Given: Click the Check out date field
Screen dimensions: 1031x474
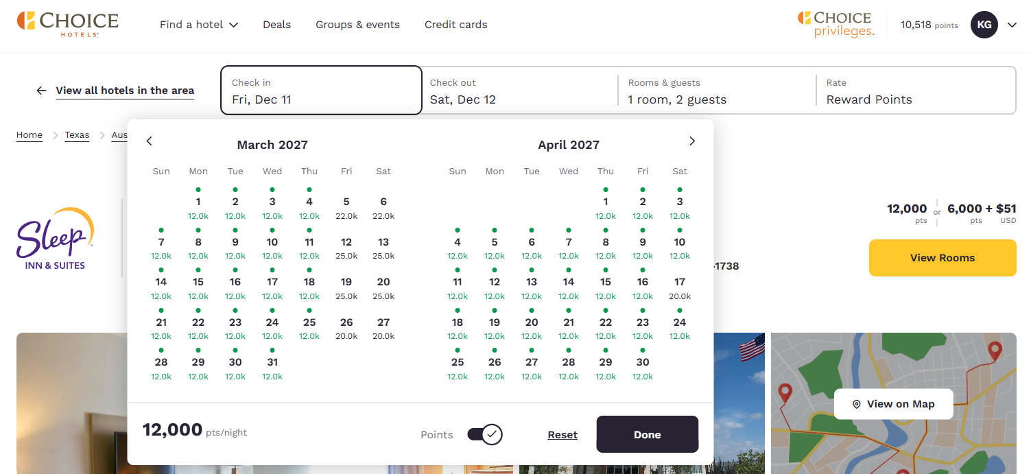Looking at the screenshot, I should point(519,91).
